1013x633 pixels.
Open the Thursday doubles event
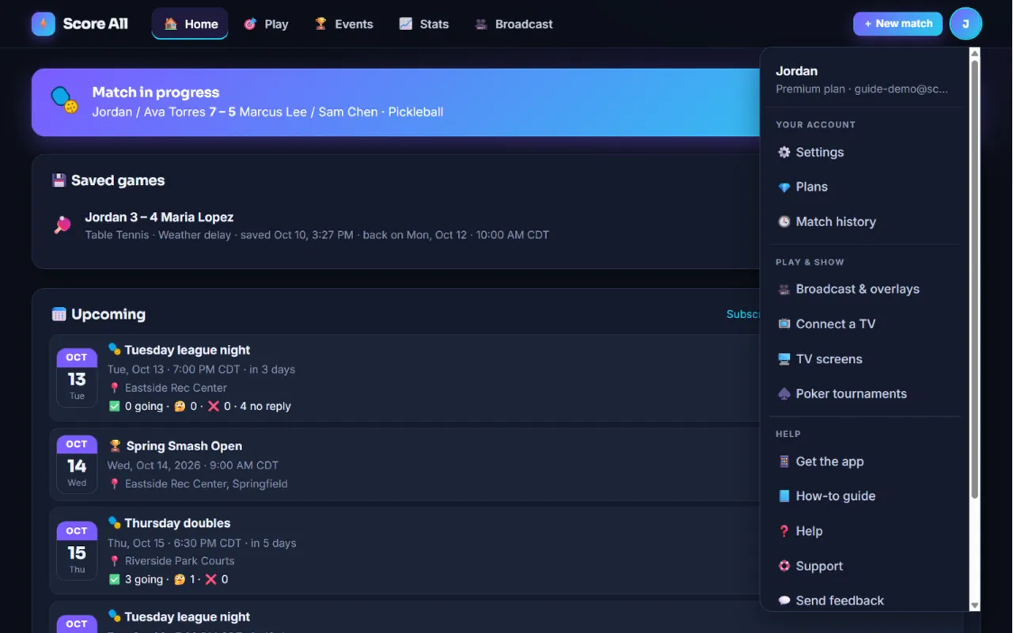click(404, 551)
